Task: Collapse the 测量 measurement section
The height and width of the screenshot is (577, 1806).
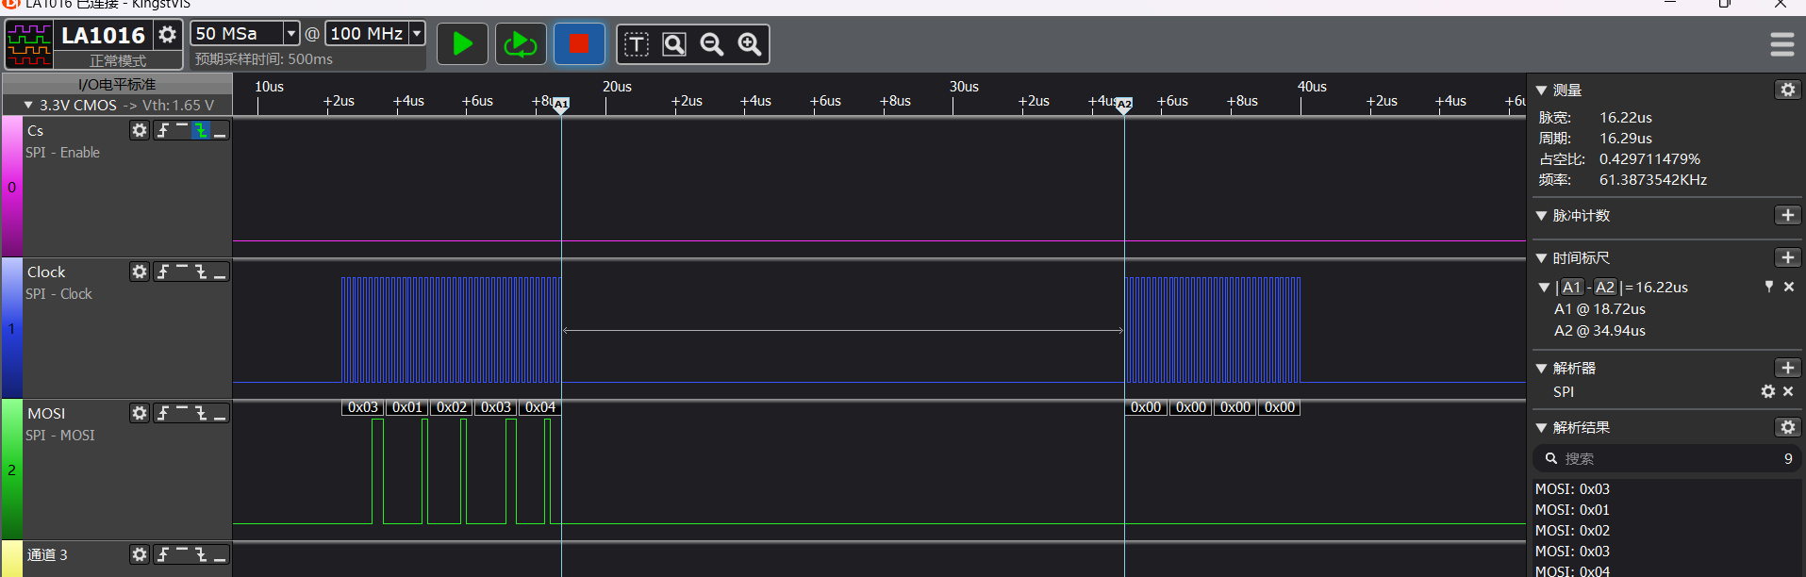Action: 1541,91
